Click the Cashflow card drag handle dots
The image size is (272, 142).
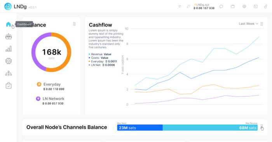(262, 24)
